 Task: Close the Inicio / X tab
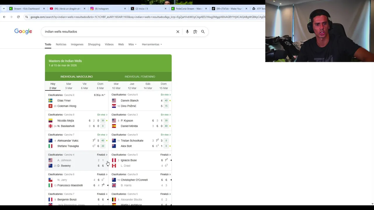click(x=165, y=9)
